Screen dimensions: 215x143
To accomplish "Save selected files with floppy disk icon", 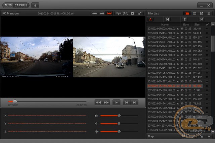I will click(202, 13).
